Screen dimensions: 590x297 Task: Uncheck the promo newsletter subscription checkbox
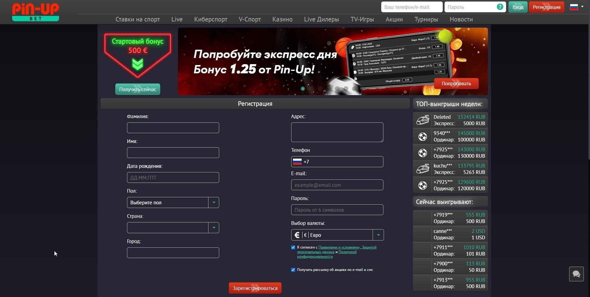(x=293, y=270)
